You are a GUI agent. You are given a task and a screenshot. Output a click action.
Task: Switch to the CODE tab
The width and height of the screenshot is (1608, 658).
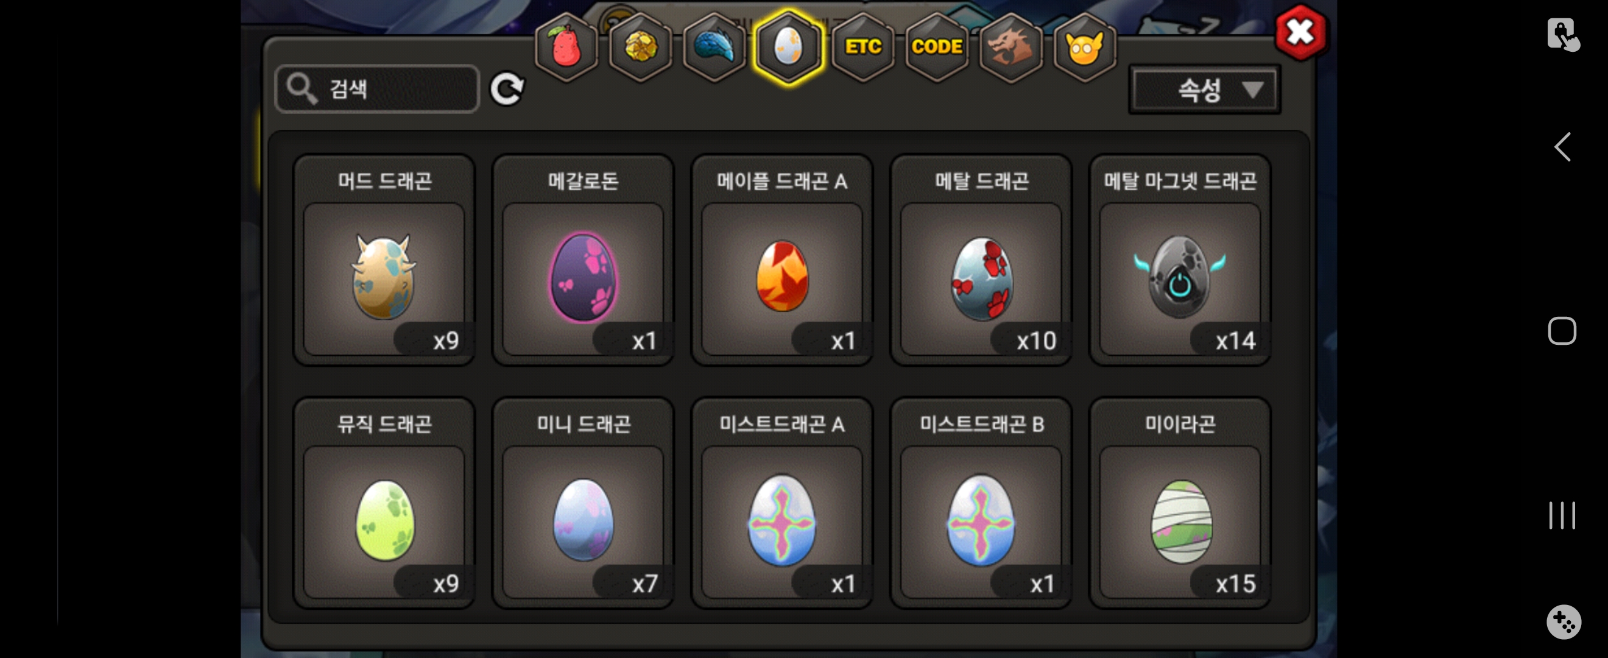click(x=936, y=48)
